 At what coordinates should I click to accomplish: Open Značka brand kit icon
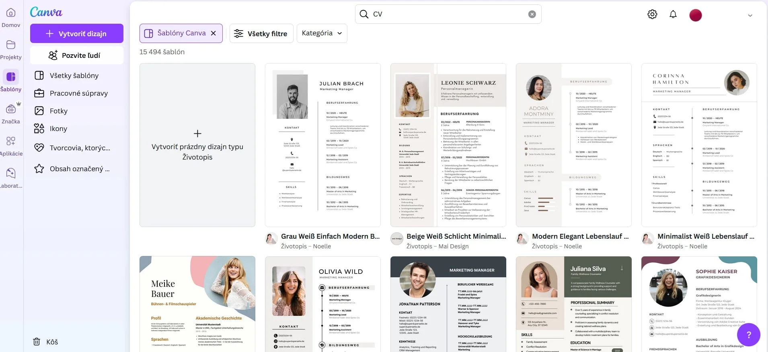click(11, 109)
